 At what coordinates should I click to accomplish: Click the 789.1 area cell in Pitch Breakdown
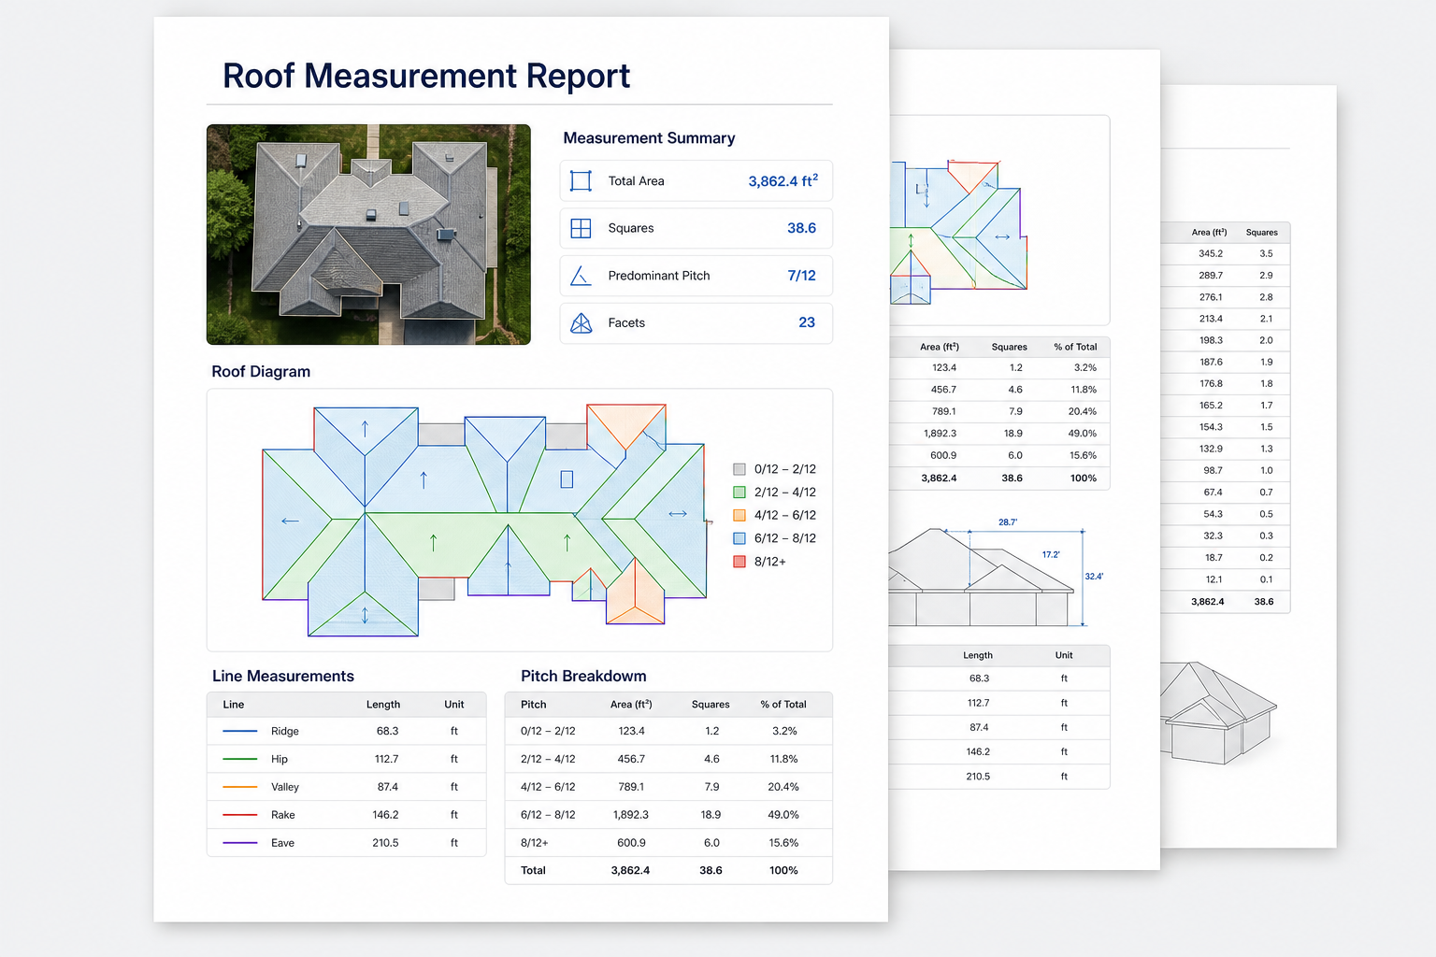tap(631, 787)
